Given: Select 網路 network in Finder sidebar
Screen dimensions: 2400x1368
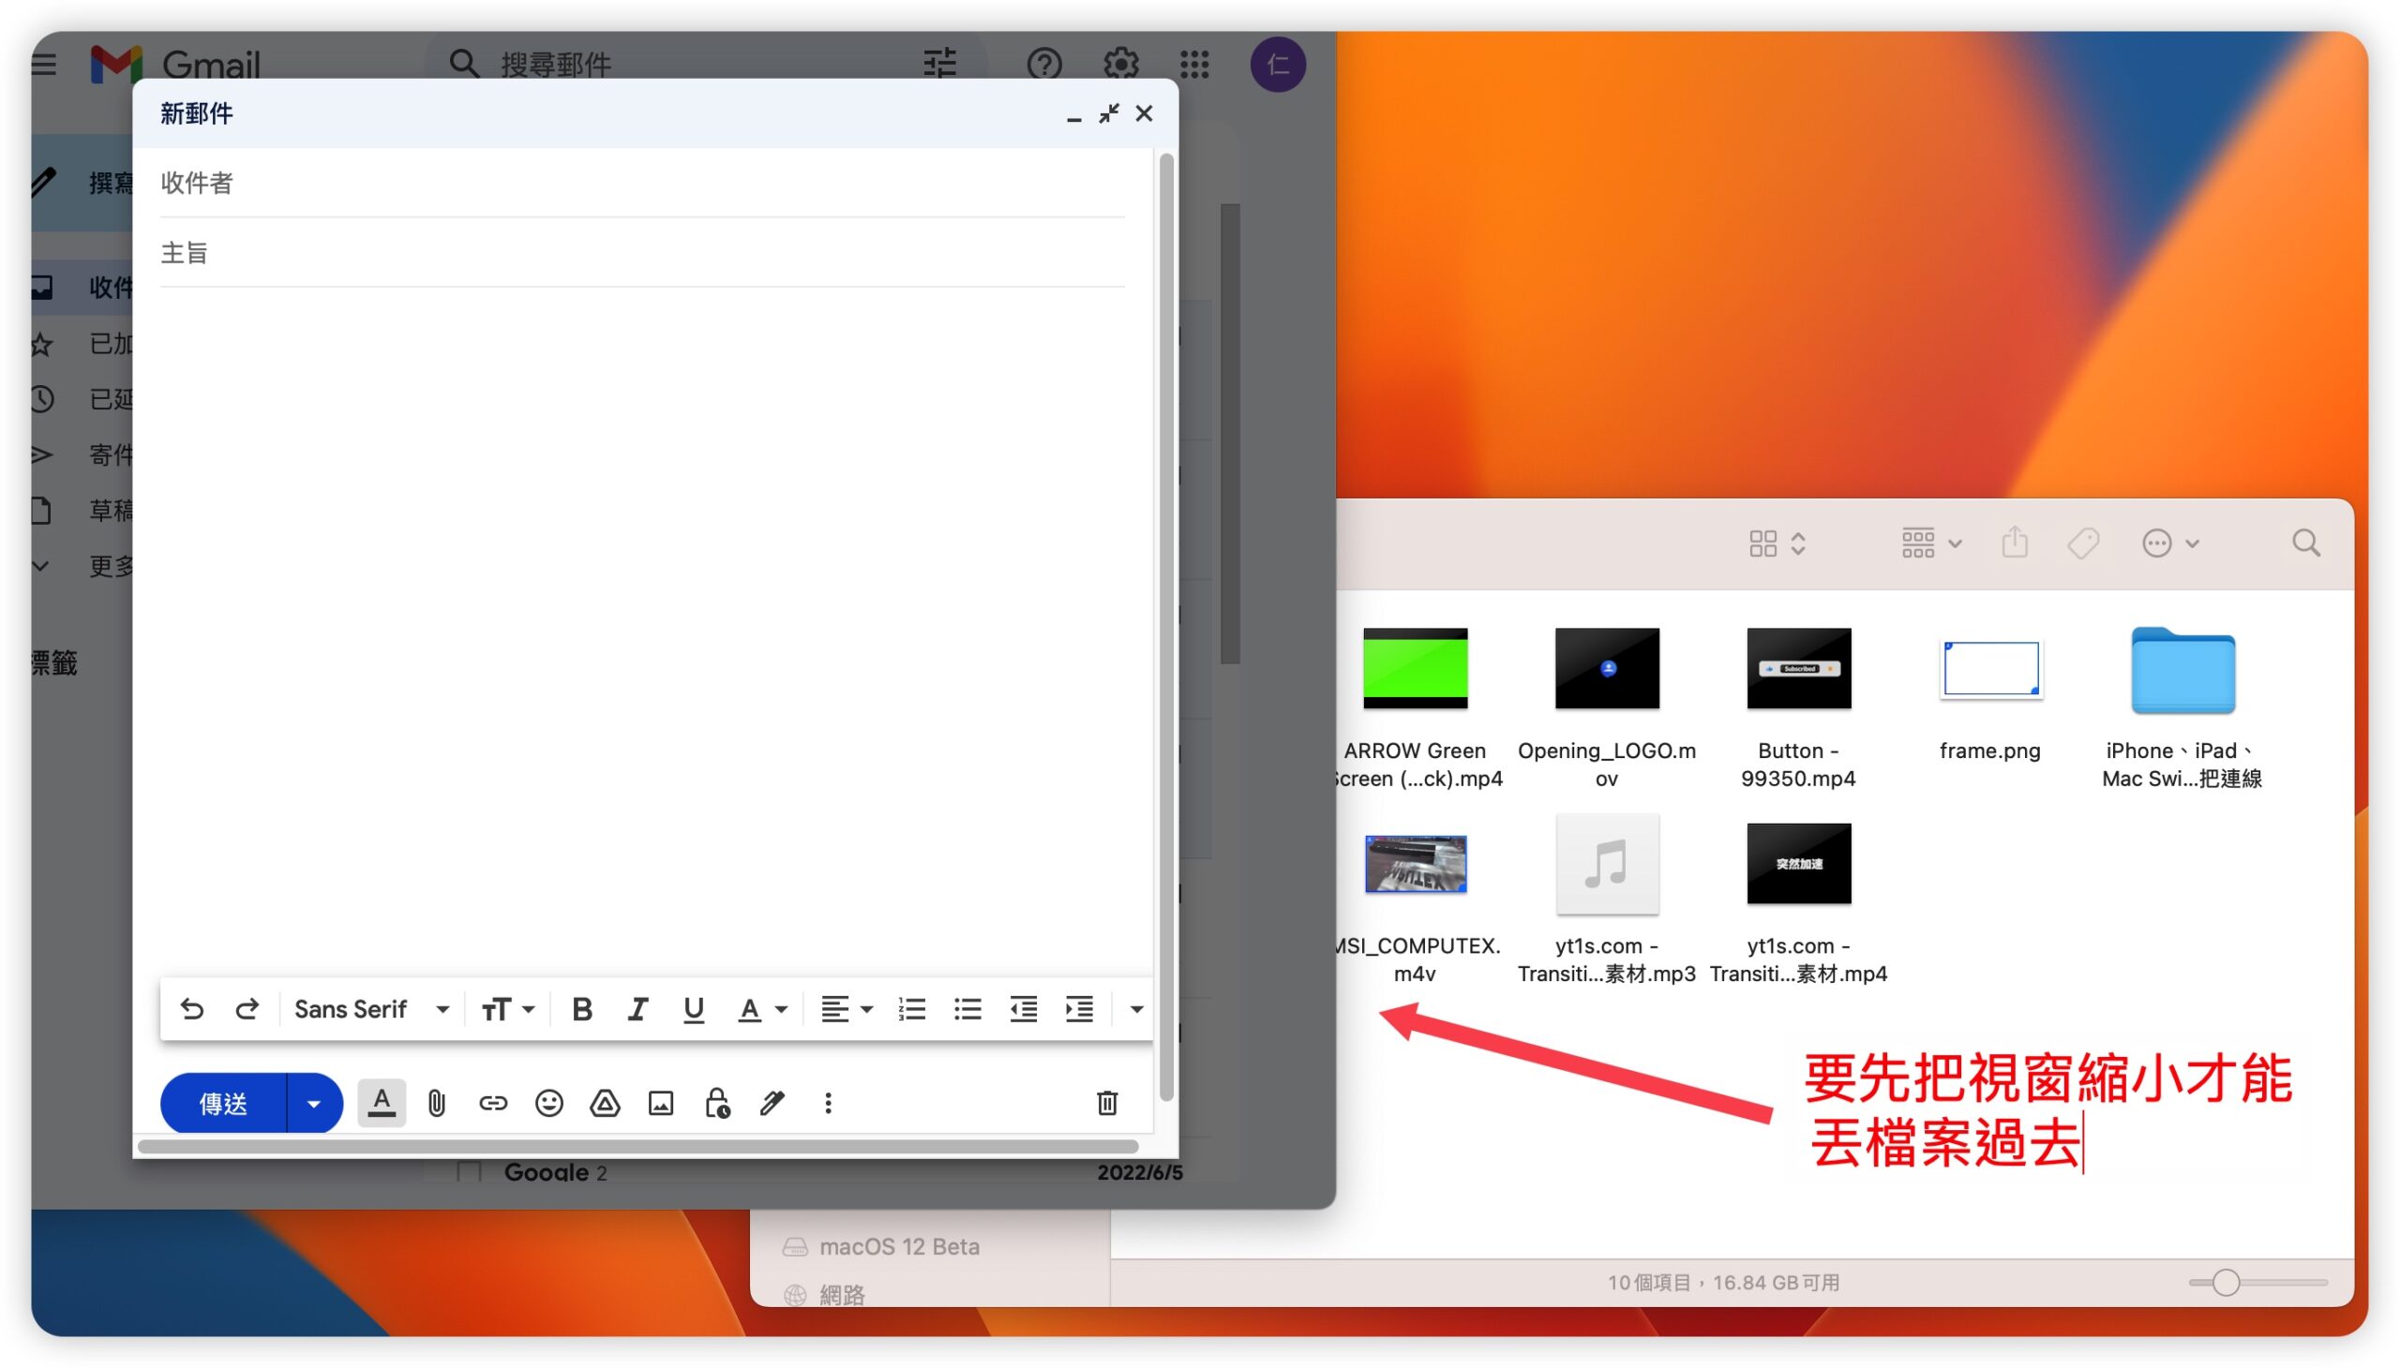Looking at the screenshot, I should (x=825, y=1295).
